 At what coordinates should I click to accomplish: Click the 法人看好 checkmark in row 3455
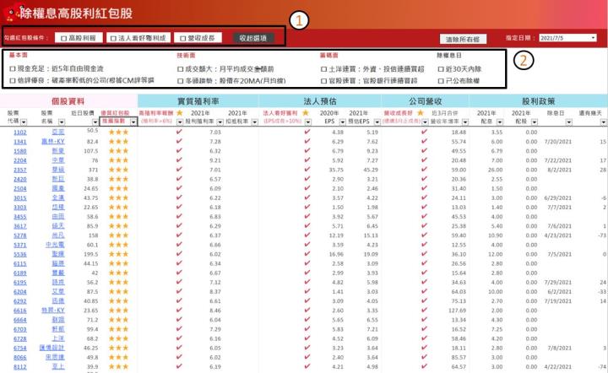pyautogui.click(x=307, y=216)
